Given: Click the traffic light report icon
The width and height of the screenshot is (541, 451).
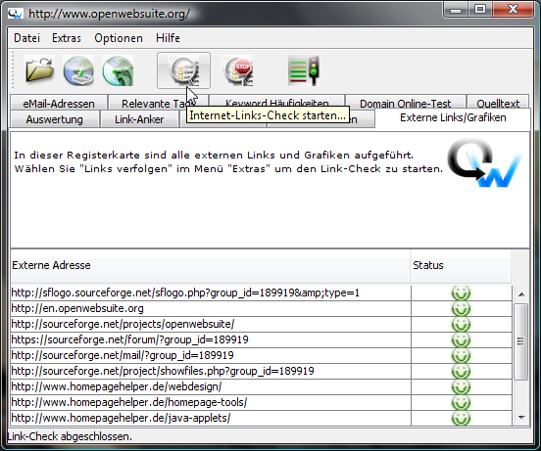Looking at the screenshot, I should click(x=304, y=70).
